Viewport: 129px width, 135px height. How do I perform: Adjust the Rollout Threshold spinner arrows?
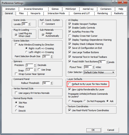click(x=51, y=83)
